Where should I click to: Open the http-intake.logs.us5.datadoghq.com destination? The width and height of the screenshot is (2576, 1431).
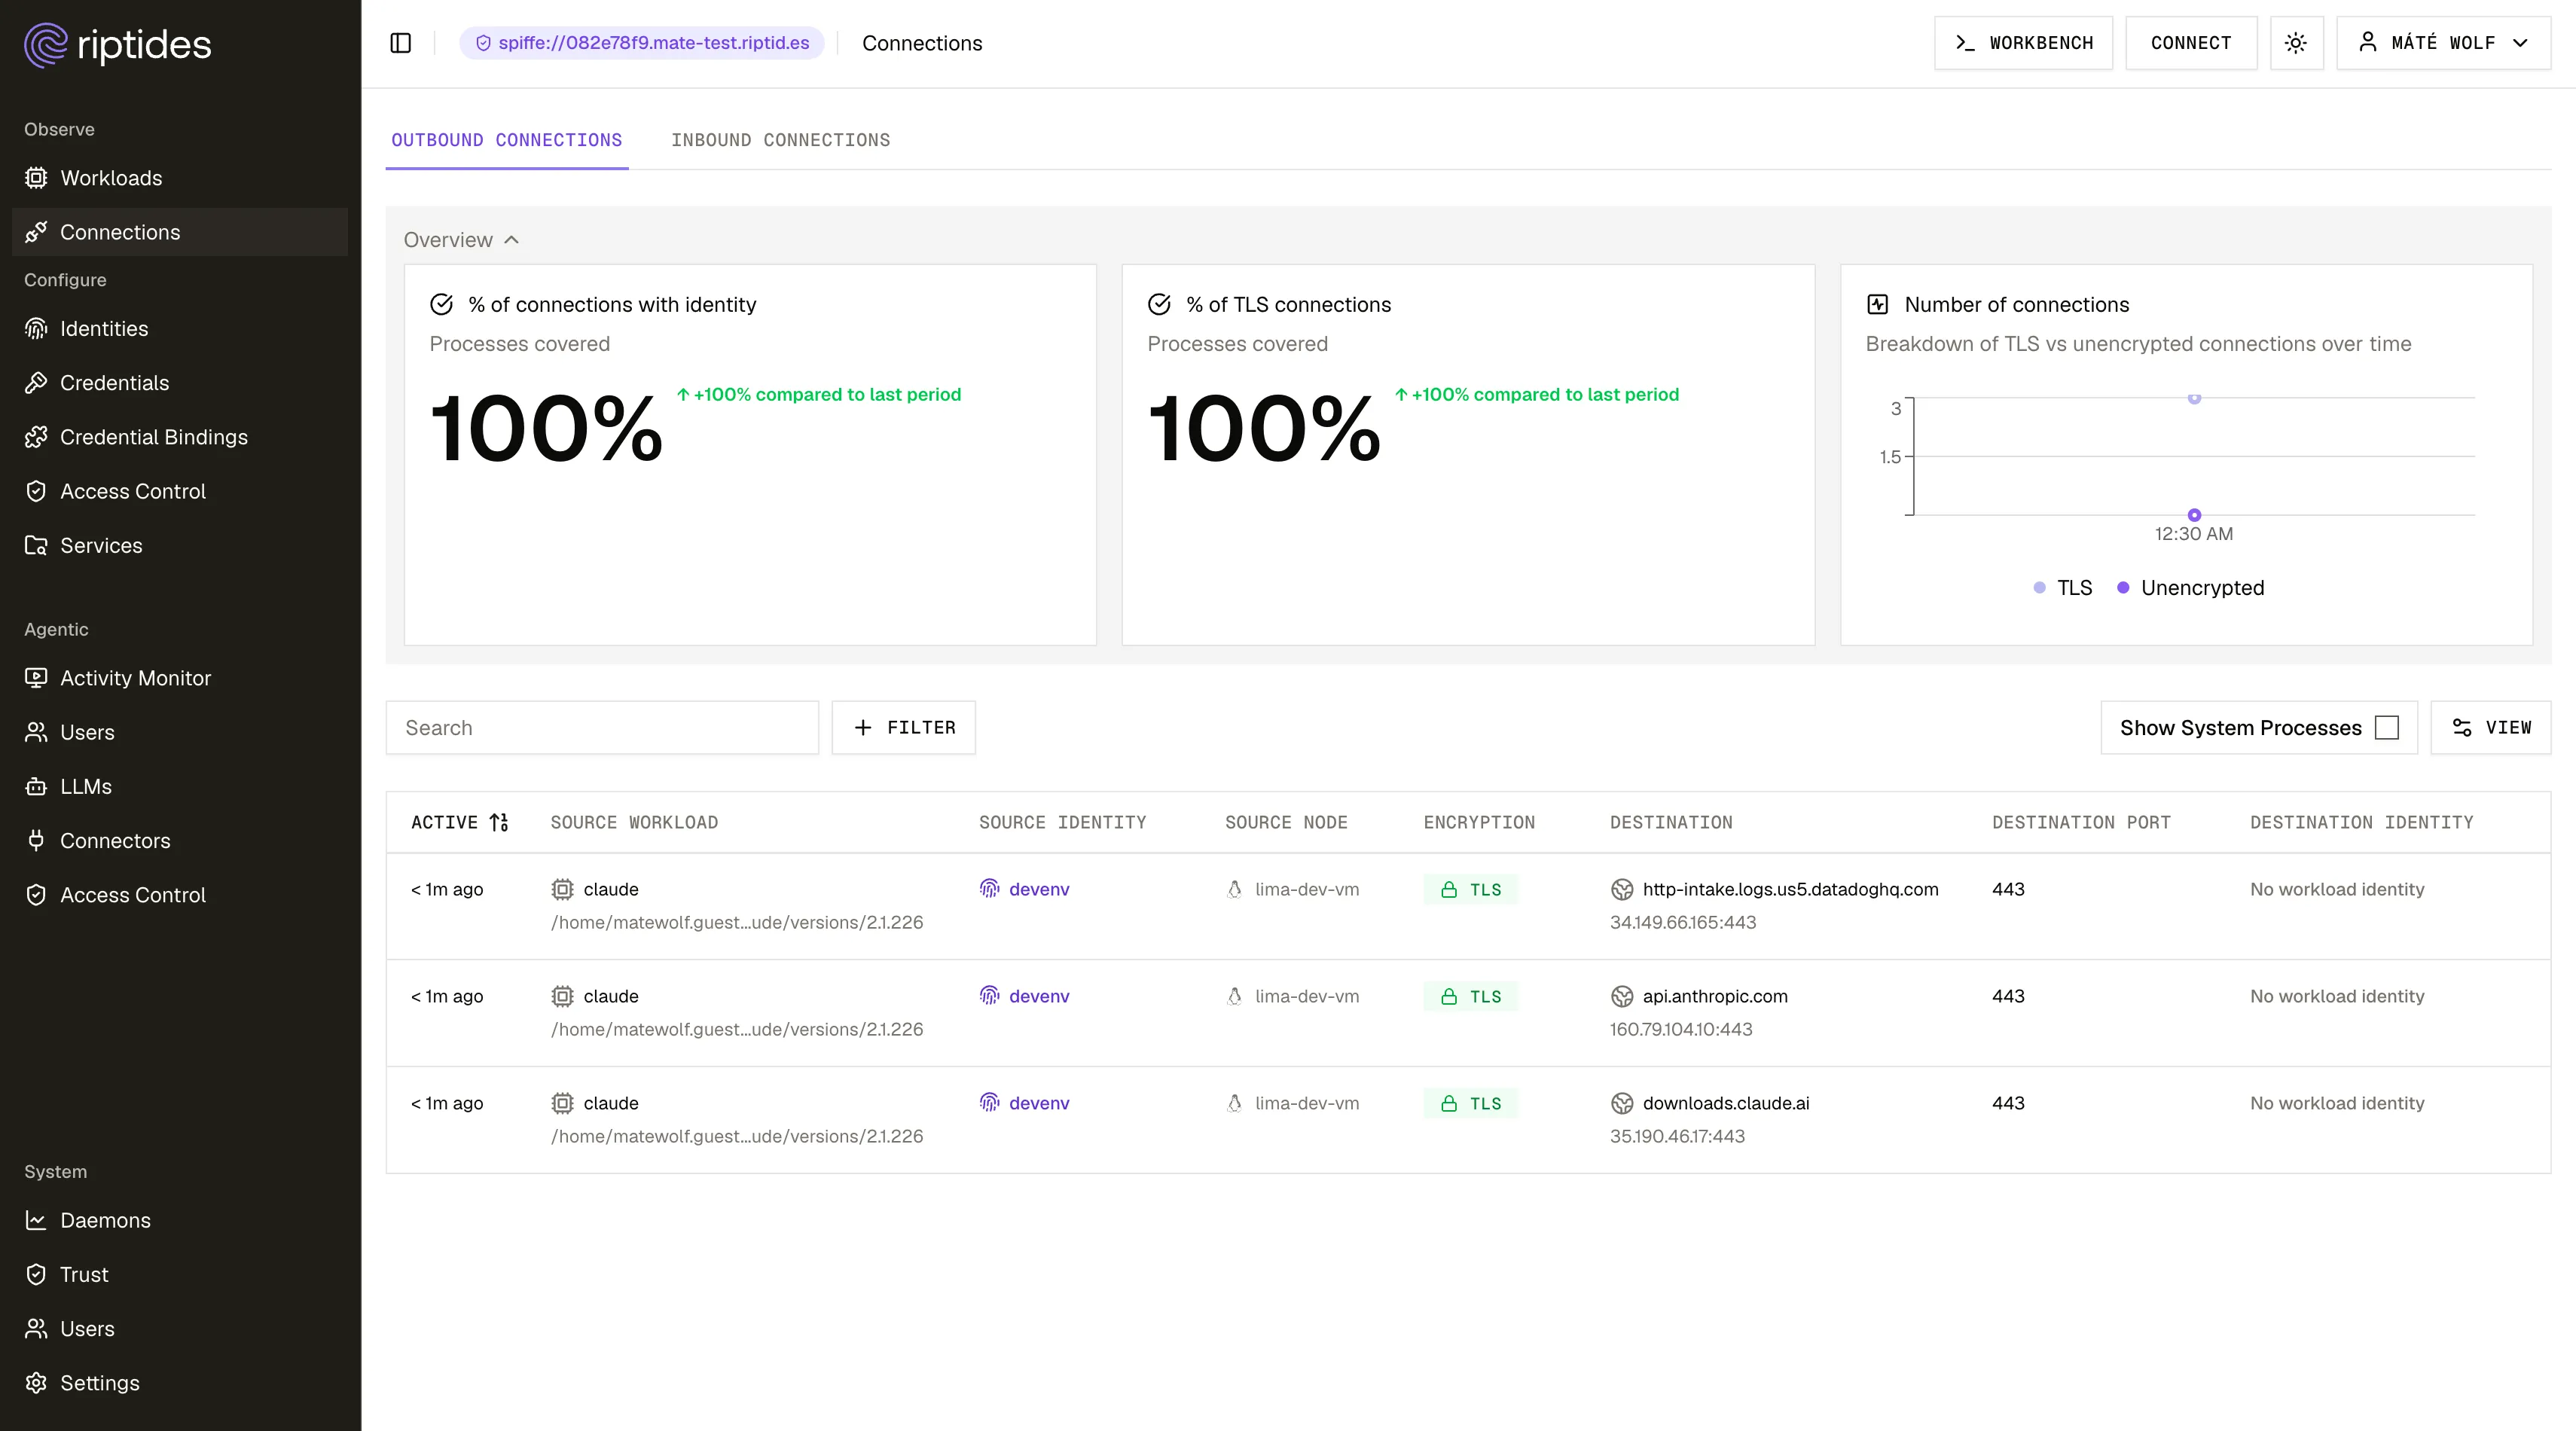click(1790, 889)
